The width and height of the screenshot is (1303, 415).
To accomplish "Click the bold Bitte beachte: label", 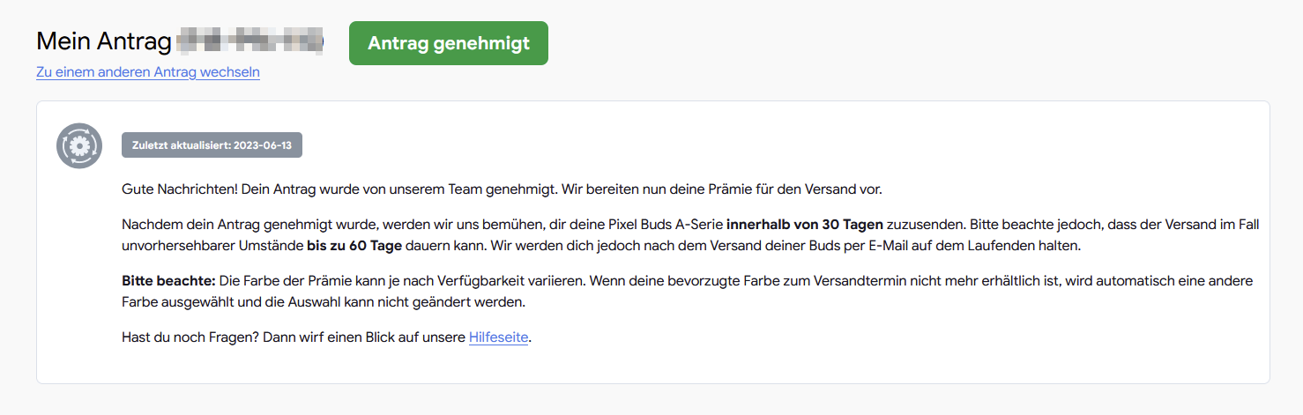I will (x=168, y=281).
